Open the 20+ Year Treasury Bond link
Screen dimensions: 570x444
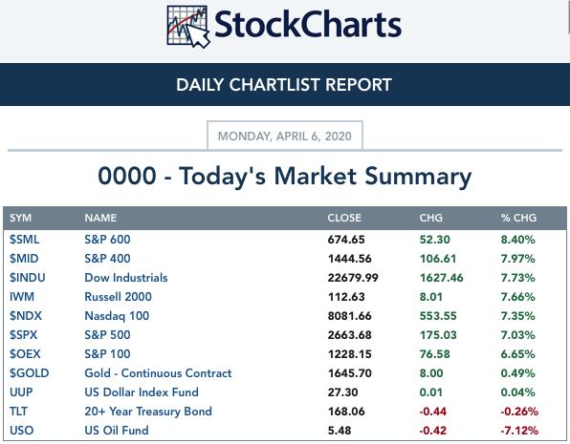[x=148, y=412]
